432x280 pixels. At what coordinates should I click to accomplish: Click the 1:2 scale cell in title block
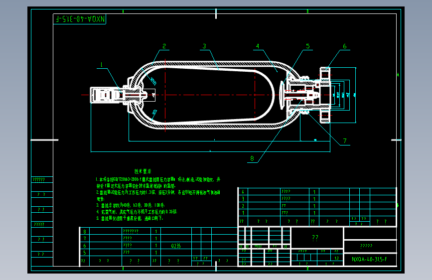coord(336,258)
